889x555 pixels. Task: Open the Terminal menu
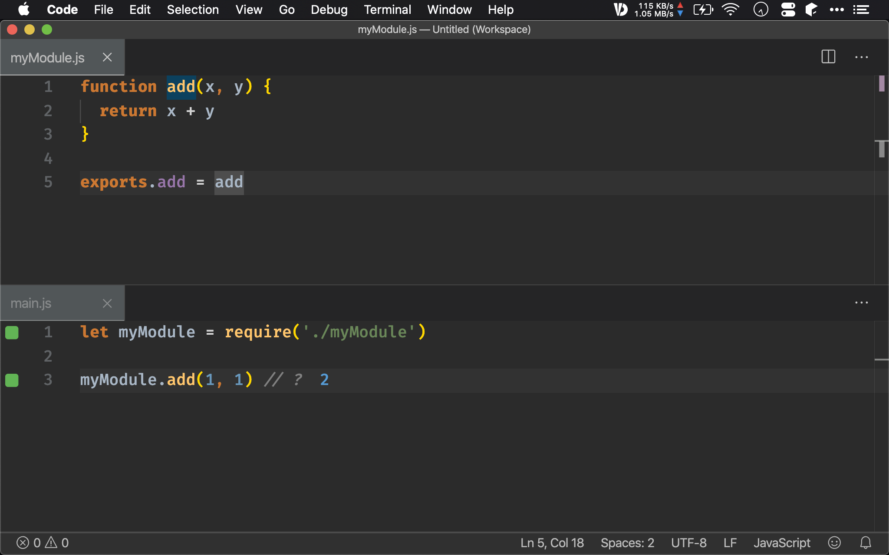click(387, 10)
